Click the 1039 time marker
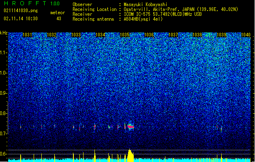Viewport: 255px width, 162px height. [222, 35]
